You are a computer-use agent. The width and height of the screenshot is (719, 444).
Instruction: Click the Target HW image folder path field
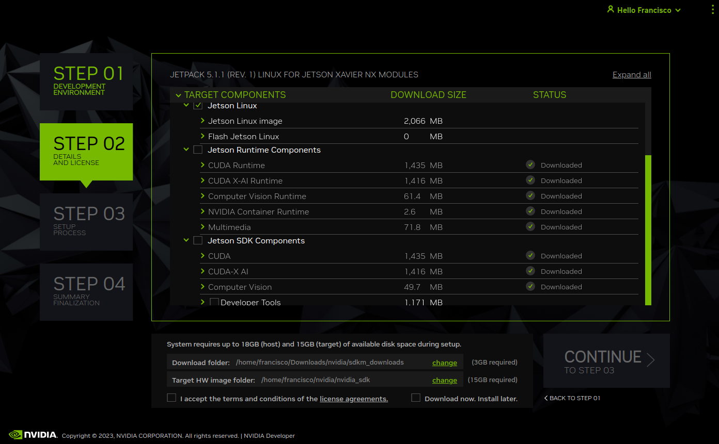point(316,380)
